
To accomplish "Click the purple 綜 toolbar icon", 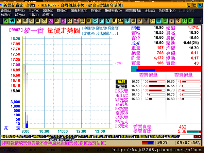I will (x=63, y=21).
